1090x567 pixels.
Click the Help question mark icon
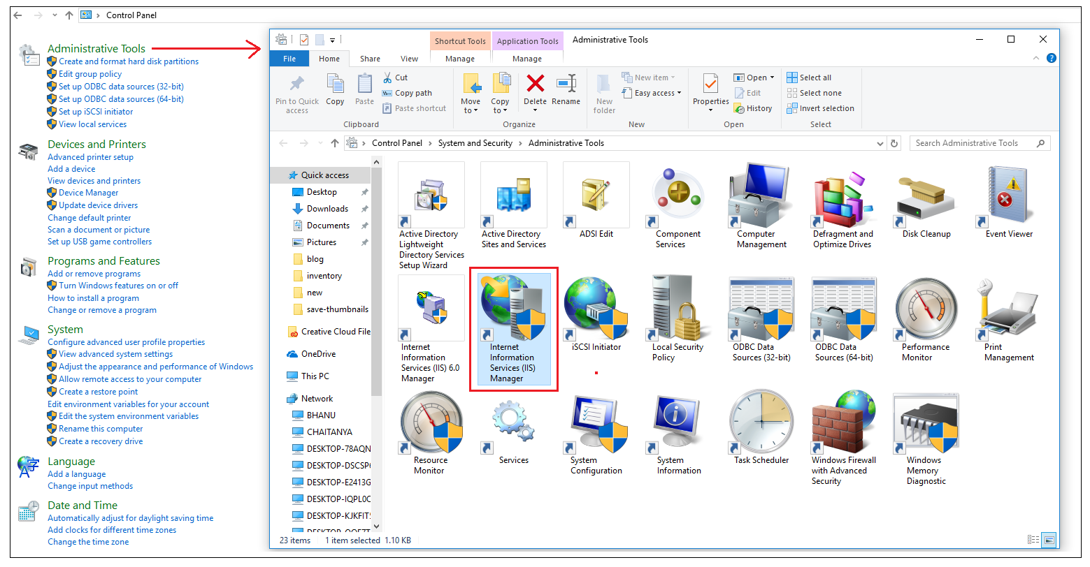pyautogui.click(x=1051, y=58)
